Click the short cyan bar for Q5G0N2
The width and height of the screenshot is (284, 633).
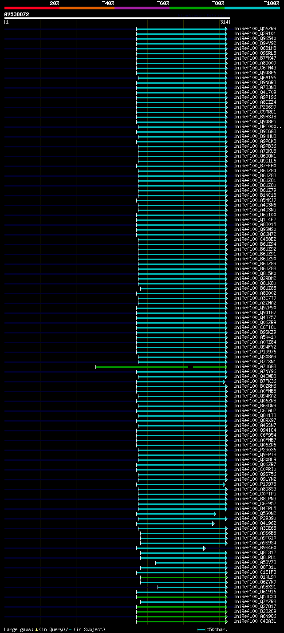(176, 514)
